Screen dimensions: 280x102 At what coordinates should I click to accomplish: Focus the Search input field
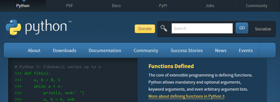click(202, 28)
